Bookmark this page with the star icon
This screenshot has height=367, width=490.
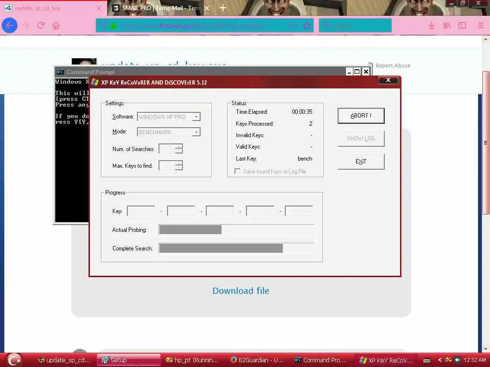(x=307, y=25)
